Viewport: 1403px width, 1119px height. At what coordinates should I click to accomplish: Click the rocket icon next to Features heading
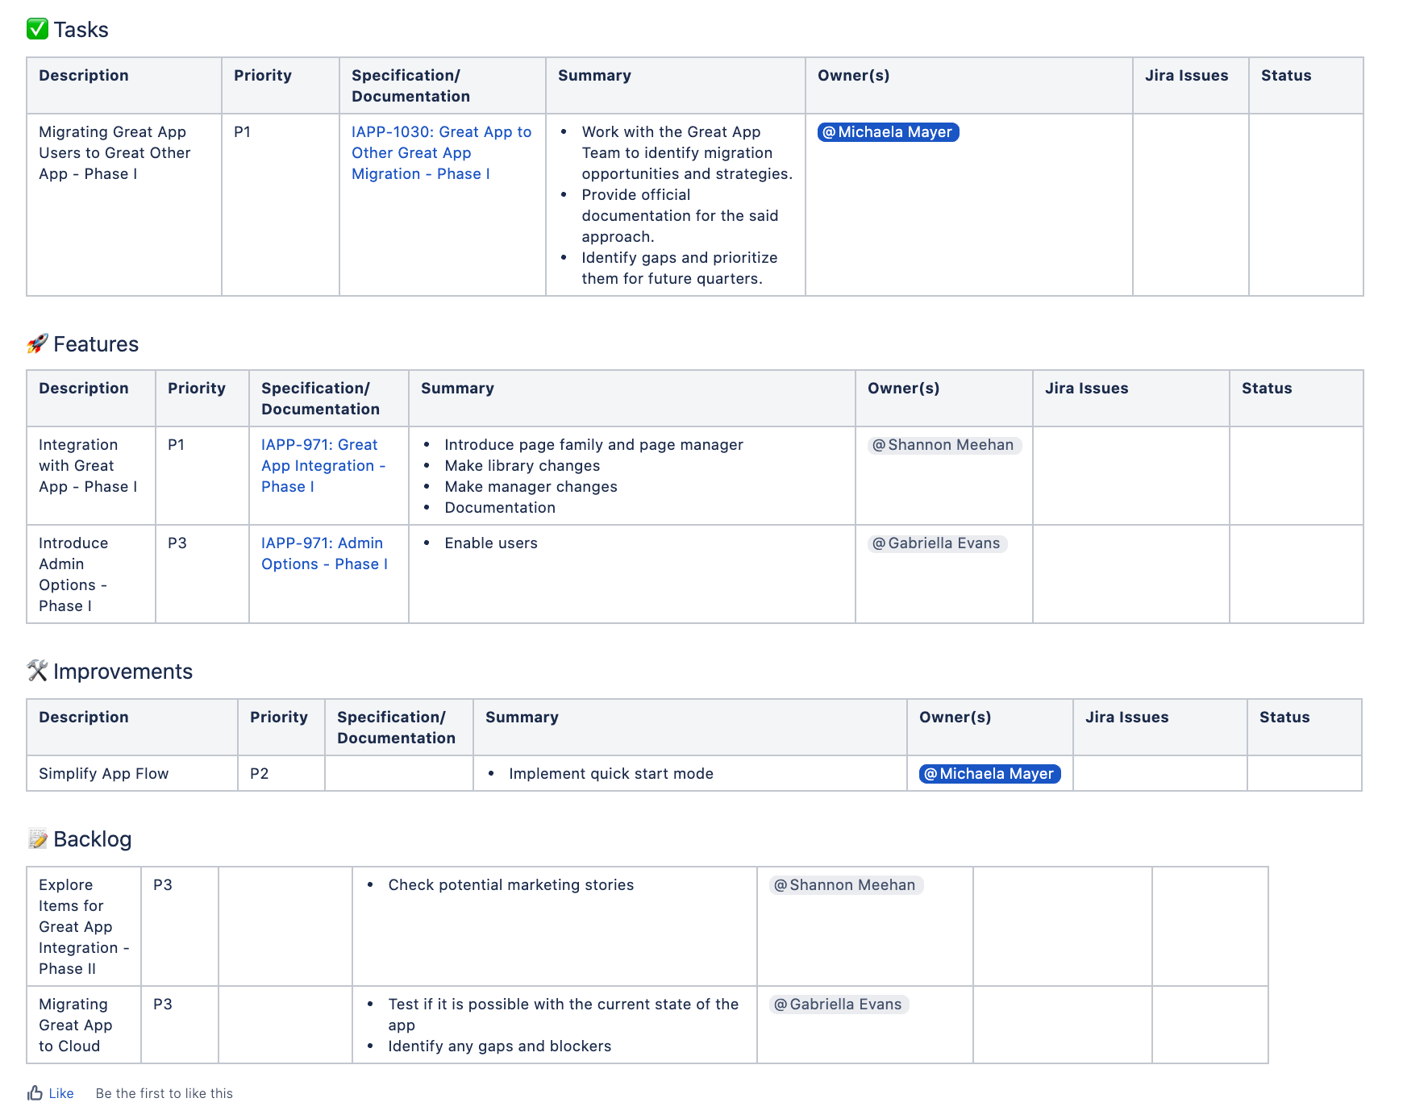click(x=36, y=343)
